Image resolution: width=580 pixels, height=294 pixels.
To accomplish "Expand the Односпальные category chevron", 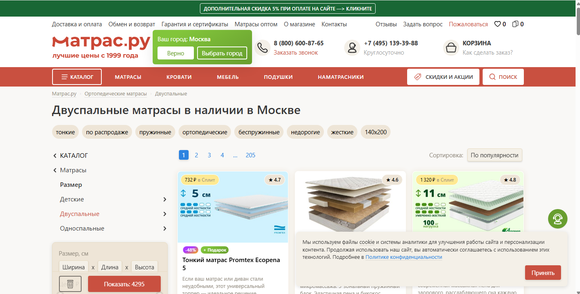I will [164, 228].
